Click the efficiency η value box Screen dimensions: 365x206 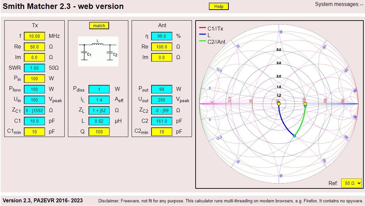click(x=162, y=36)
